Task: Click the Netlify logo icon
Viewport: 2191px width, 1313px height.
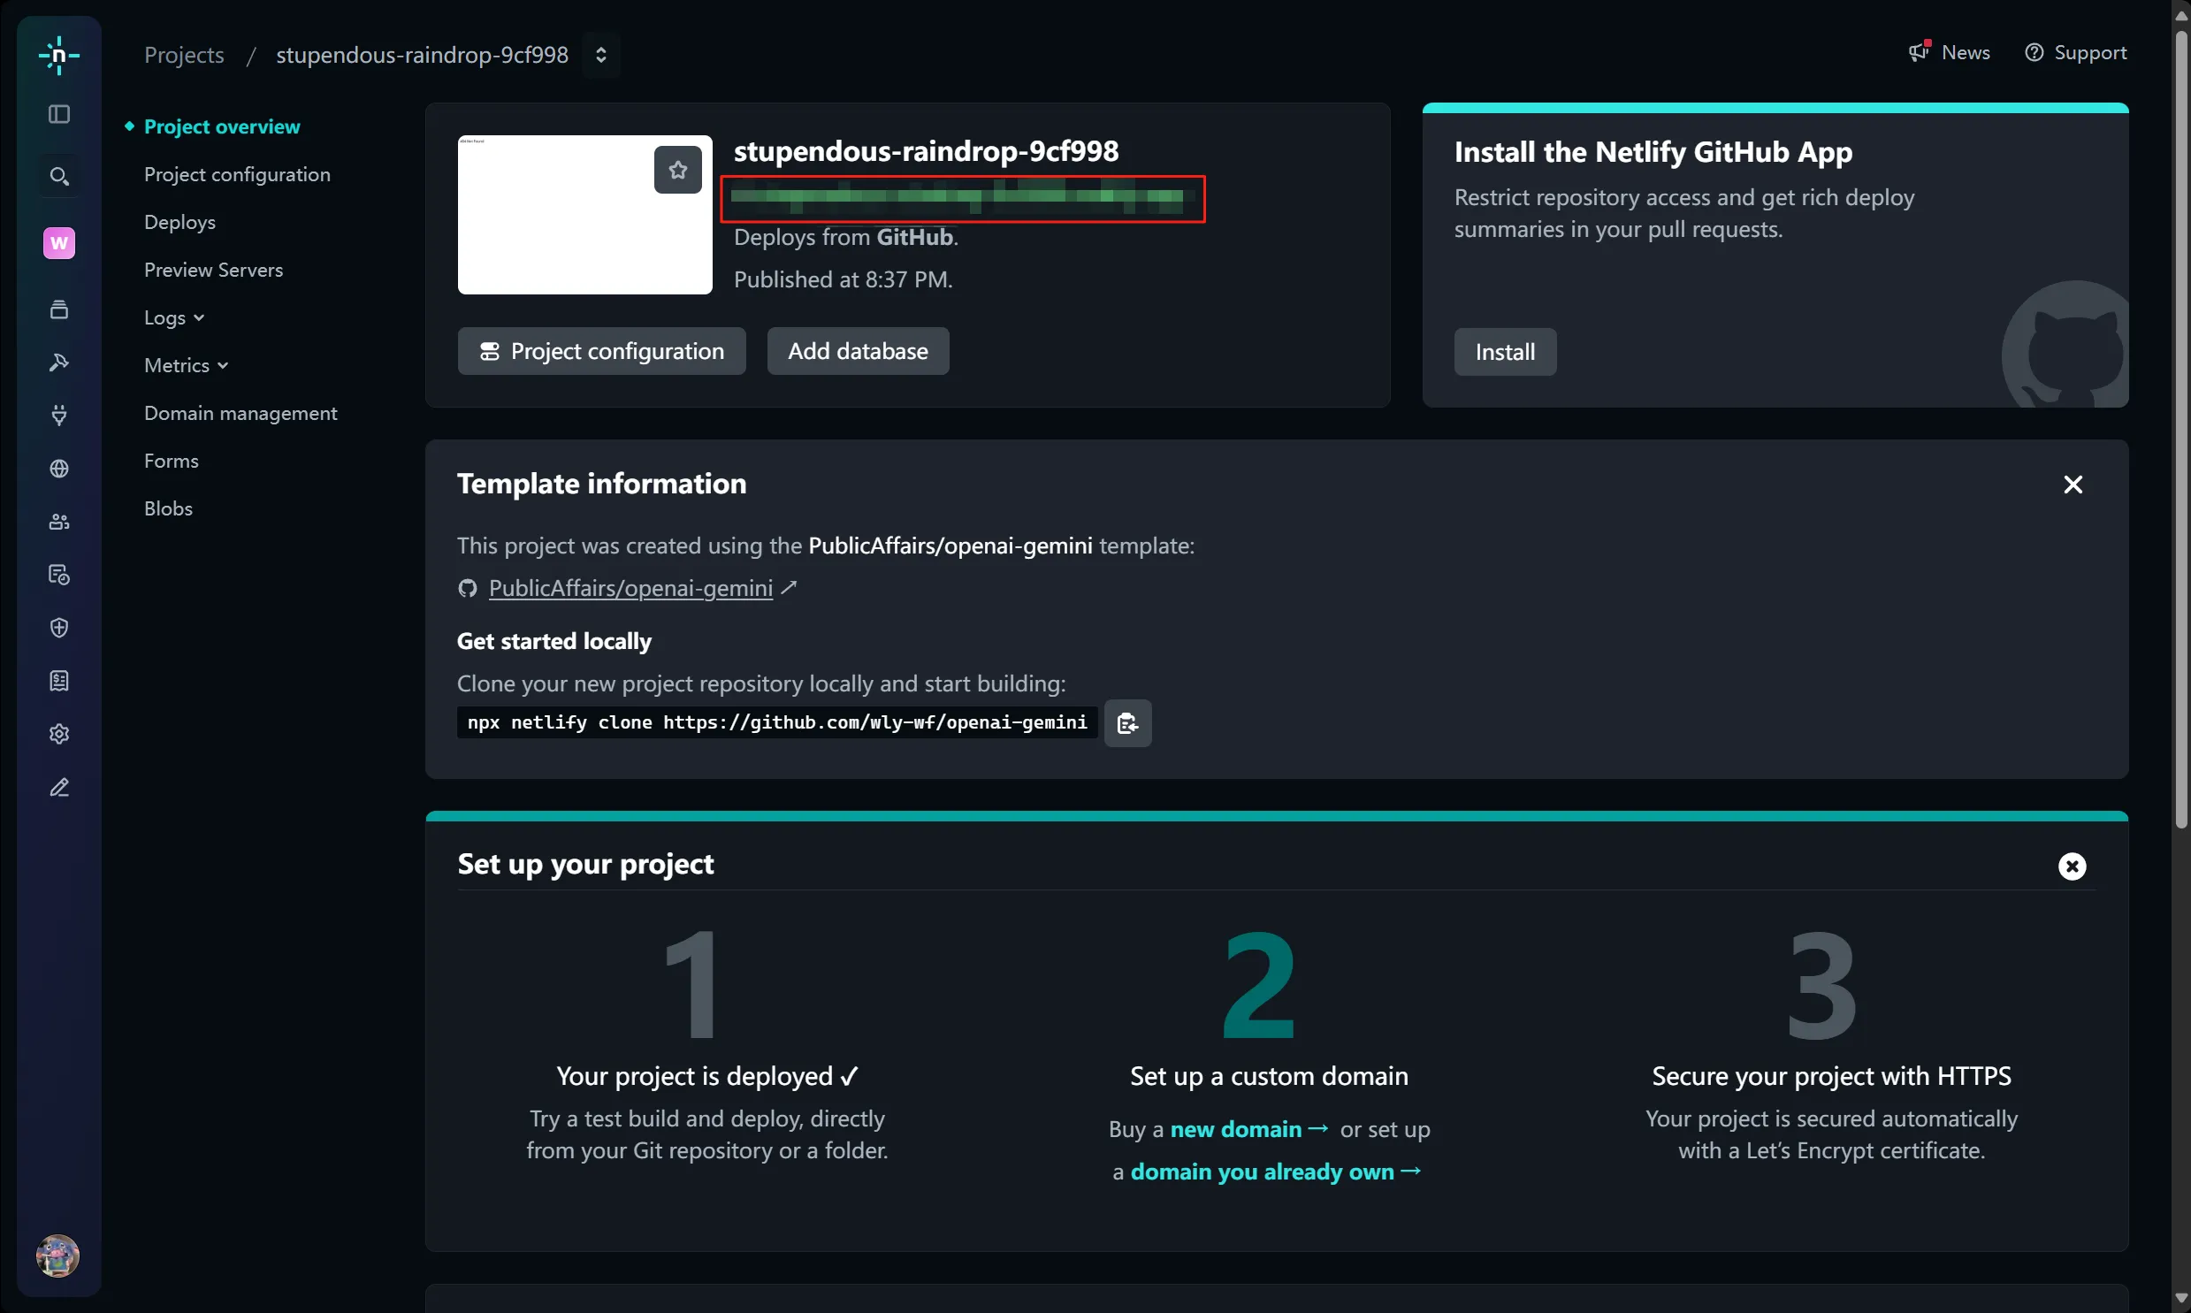Action: coord(58,55)
